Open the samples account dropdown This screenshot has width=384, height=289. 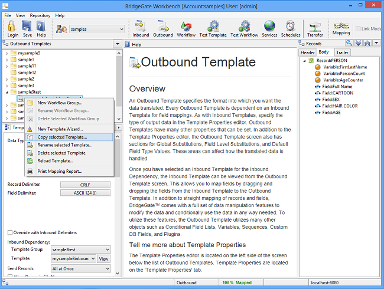(x=97, y=29)
